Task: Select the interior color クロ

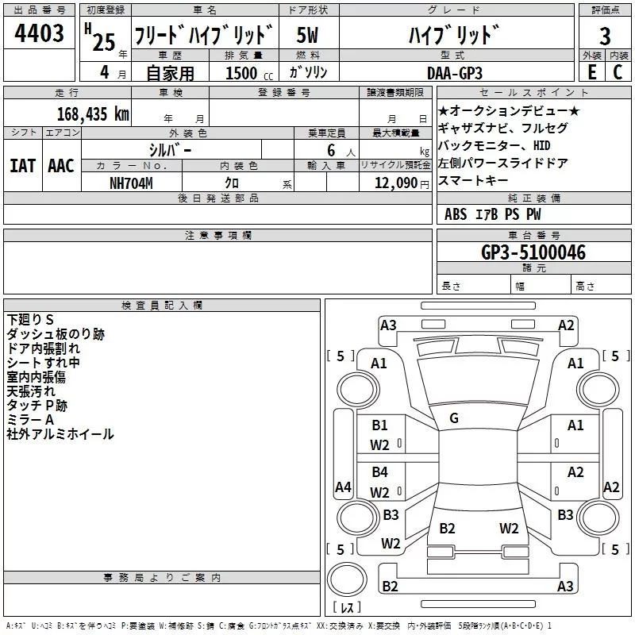Action: point(232,183)
